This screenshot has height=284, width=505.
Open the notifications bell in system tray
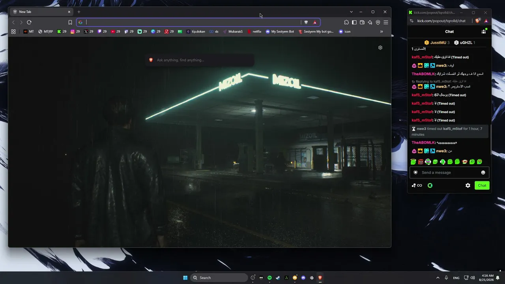tap(498, 278)
